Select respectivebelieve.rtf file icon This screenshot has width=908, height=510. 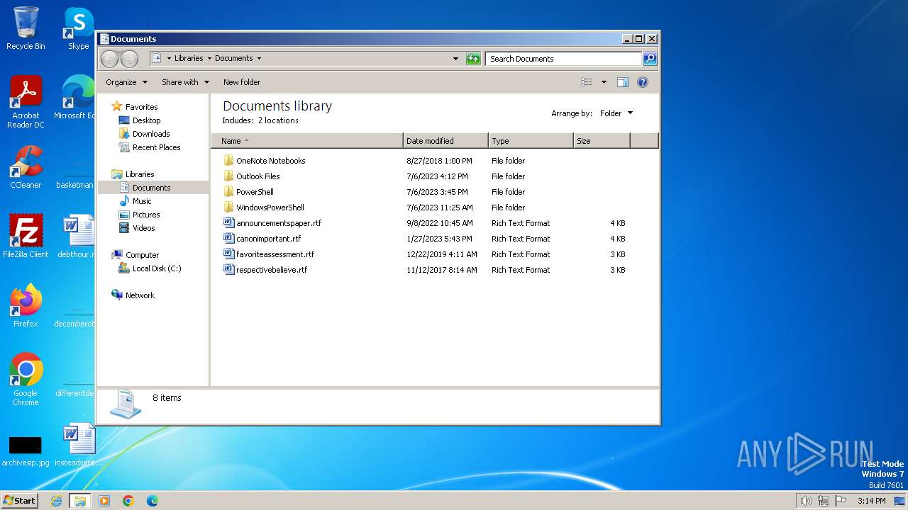pyautogui.click(x=228, y=270)
